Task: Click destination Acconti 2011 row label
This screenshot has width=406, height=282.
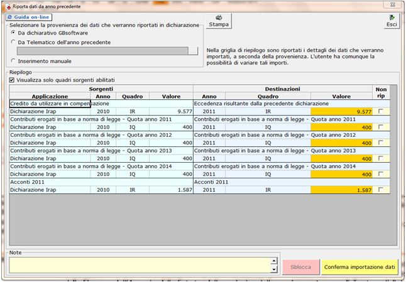Action: [292, 182]
